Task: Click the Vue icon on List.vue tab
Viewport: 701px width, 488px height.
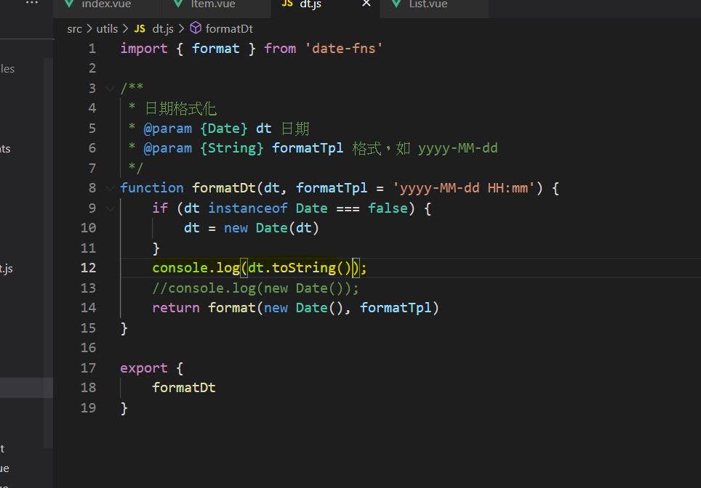Action: tap(396, 4)
